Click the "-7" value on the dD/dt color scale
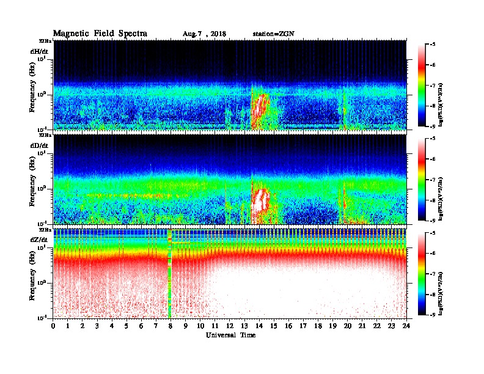 pyautogui.click(x=432, y=180)
